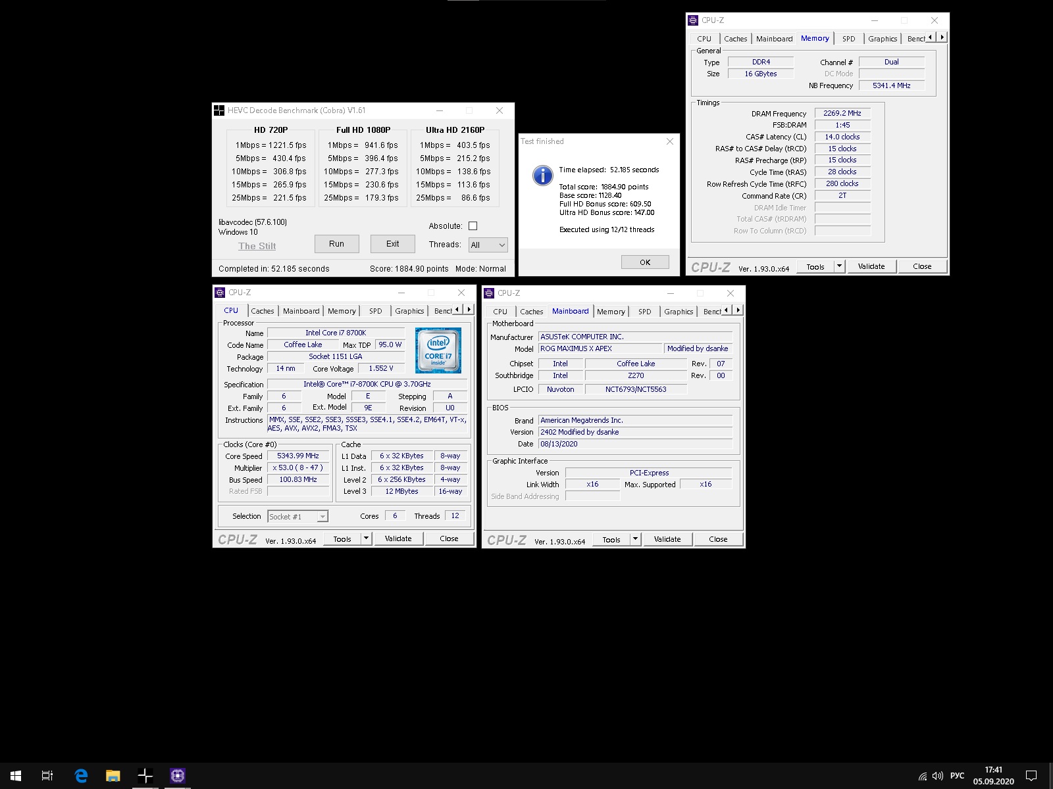Click the Core Speed 5343.99 MHz field
This screenshot has height=789, width=1053.
[x=298, y=456]
